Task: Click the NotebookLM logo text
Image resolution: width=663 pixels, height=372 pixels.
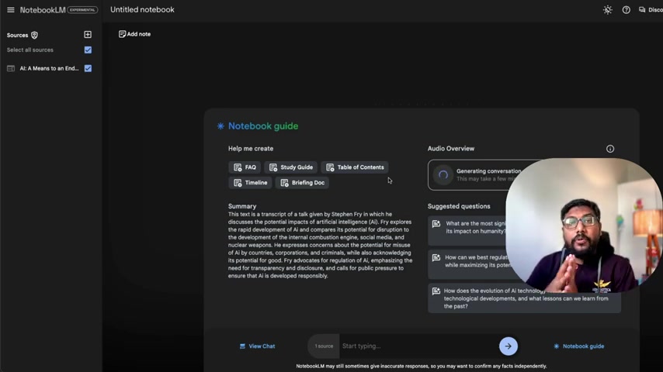Action: tap(42, 10)
